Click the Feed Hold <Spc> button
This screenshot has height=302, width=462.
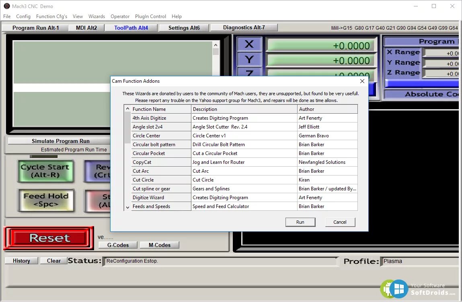point(46,200)
